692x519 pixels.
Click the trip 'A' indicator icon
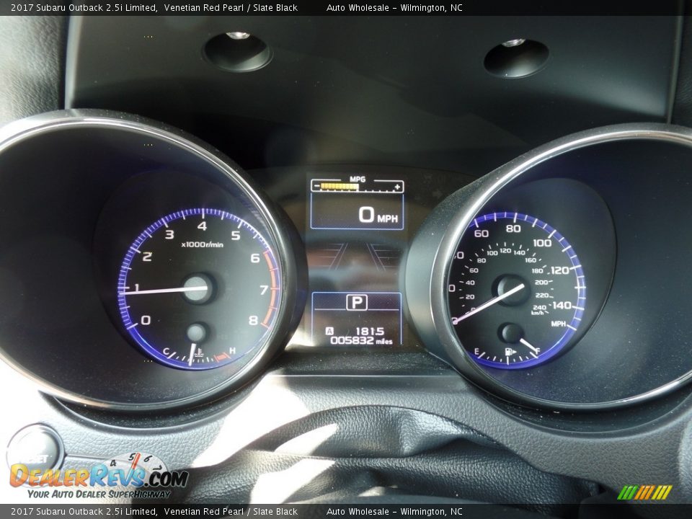pos(330,332)
